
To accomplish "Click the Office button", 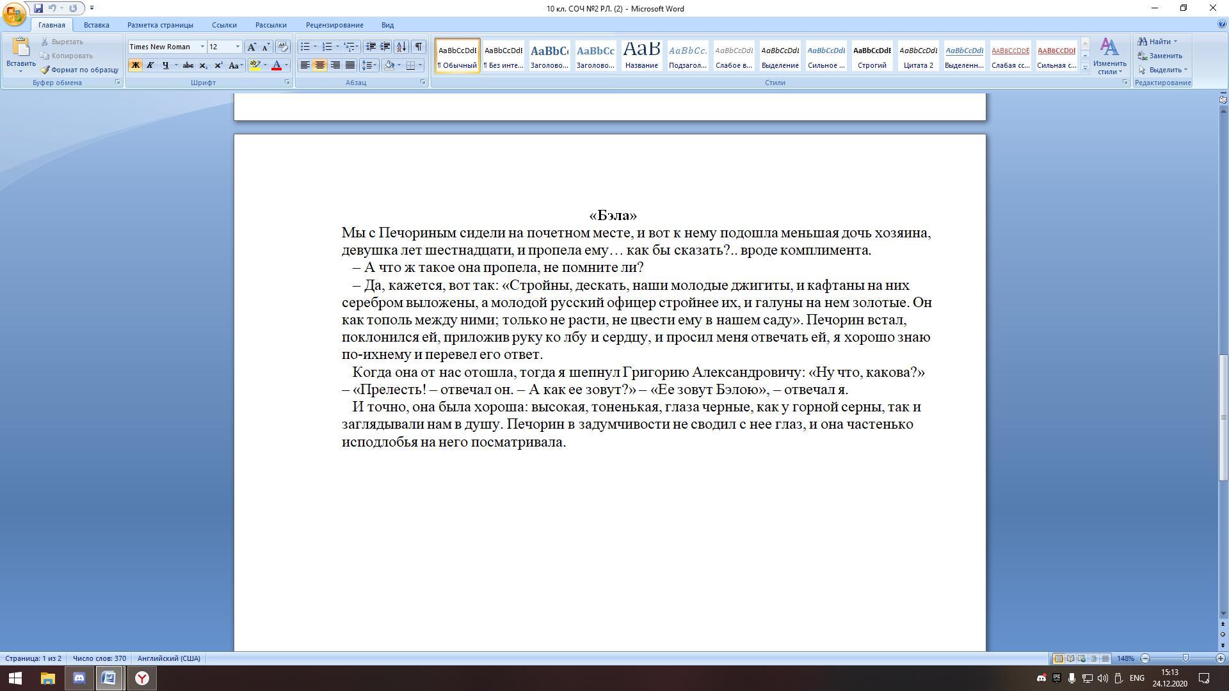I will click(14, 13).
